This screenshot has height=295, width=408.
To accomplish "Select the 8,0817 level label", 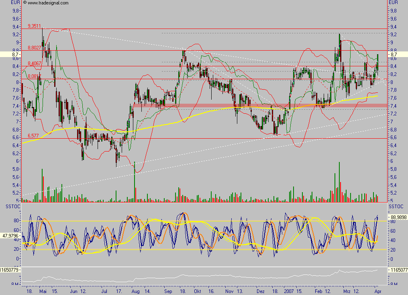I will [x=34, y=76].
